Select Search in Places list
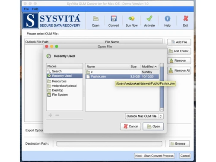The image size is (216, 162). click(64, 71)
